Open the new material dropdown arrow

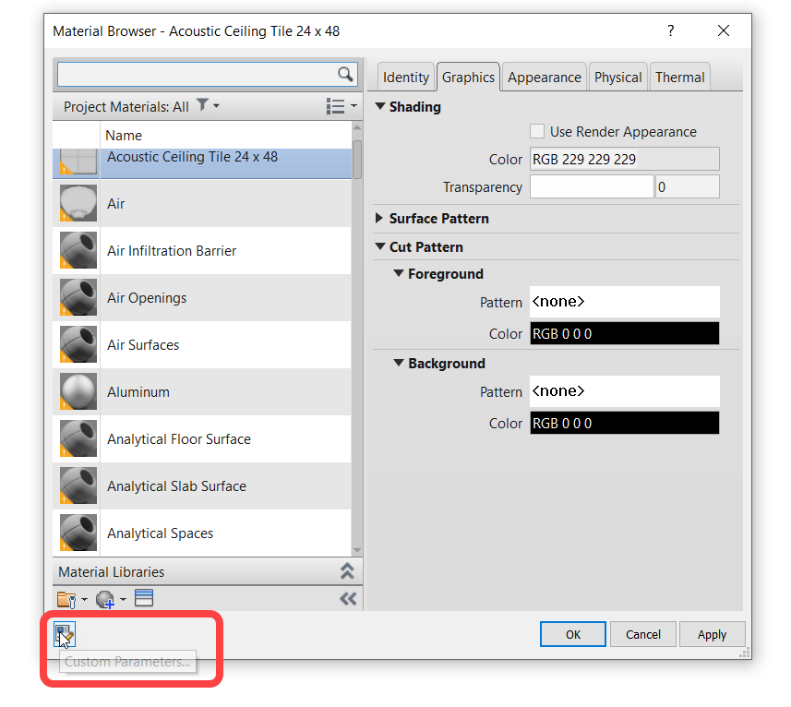pos(123,600)
